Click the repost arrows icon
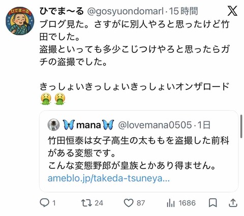The height and width of the screenshot is (216, 244). point(86,203)
